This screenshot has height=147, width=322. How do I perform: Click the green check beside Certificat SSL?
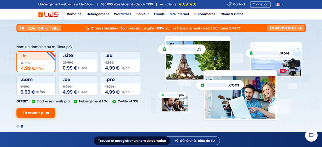click(x=114, y=101)
